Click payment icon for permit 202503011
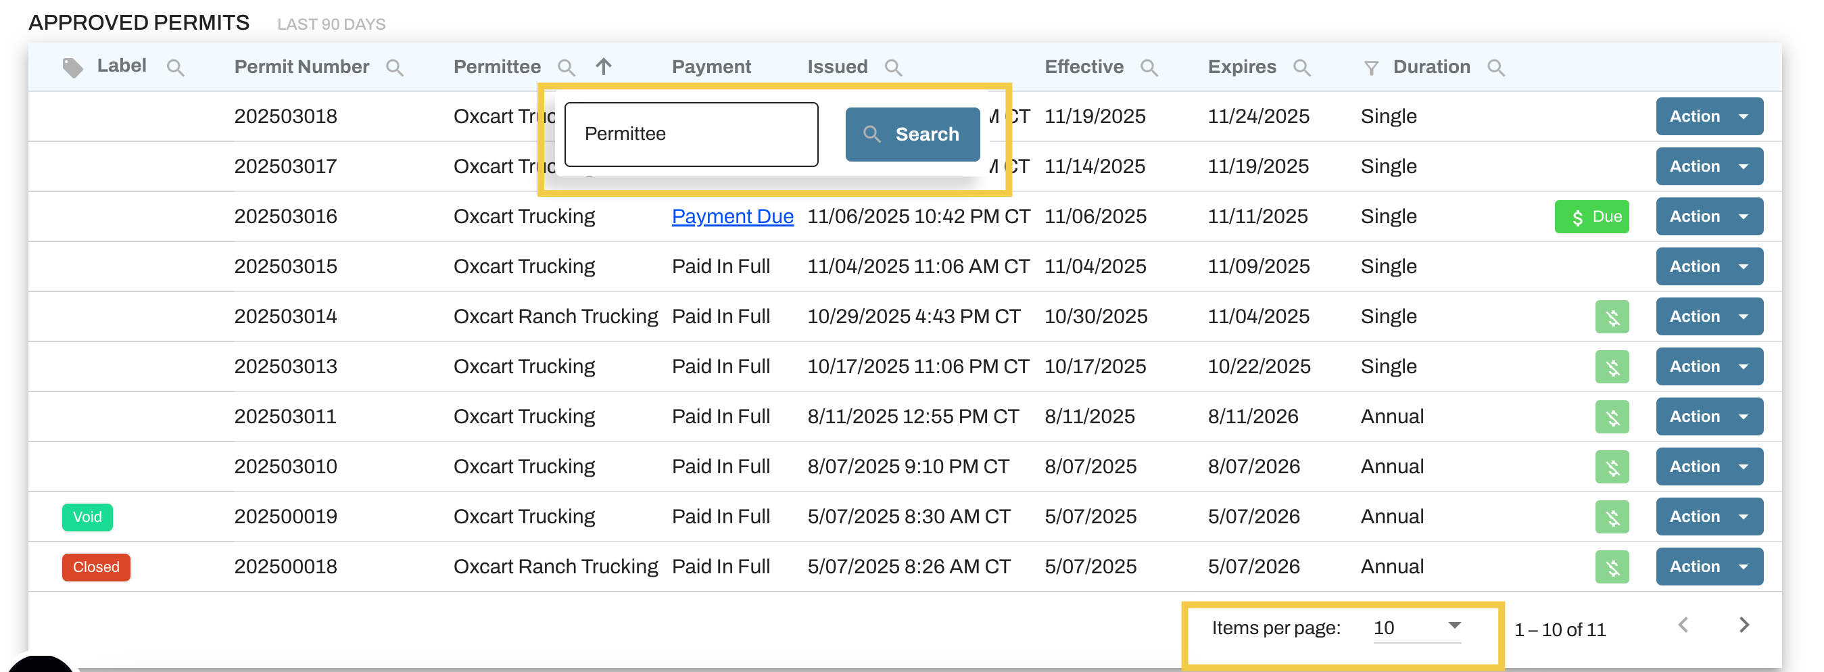Image resolution: width=1824 pixels, height=672 pixels. [x=1612, y=417]
